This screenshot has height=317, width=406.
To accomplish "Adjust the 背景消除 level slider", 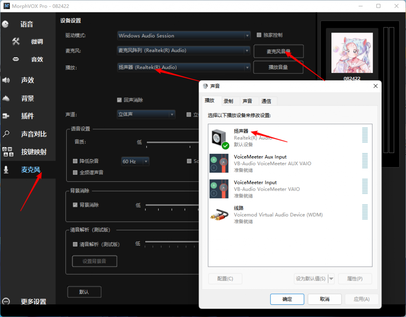I will tap(172, 205).
